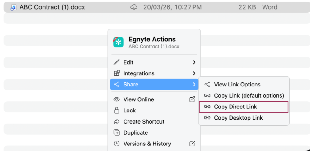Expand the Integrations chevron arrow
Image resolution: width=310 pixels, height=151 pixels.
(x=194, y=73)
